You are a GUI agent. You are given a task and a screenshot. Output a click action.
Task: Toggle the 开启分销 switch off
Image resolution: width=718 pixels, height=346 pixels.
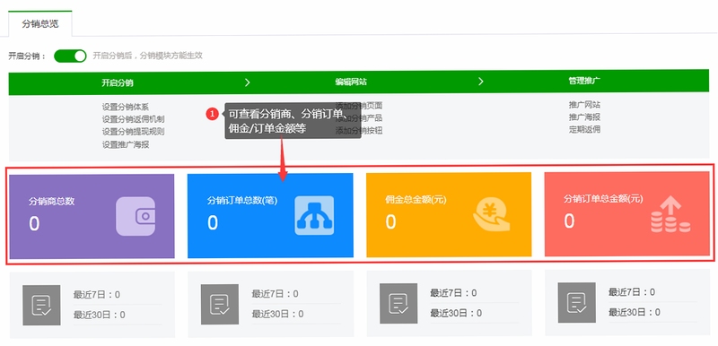[70, 56]
